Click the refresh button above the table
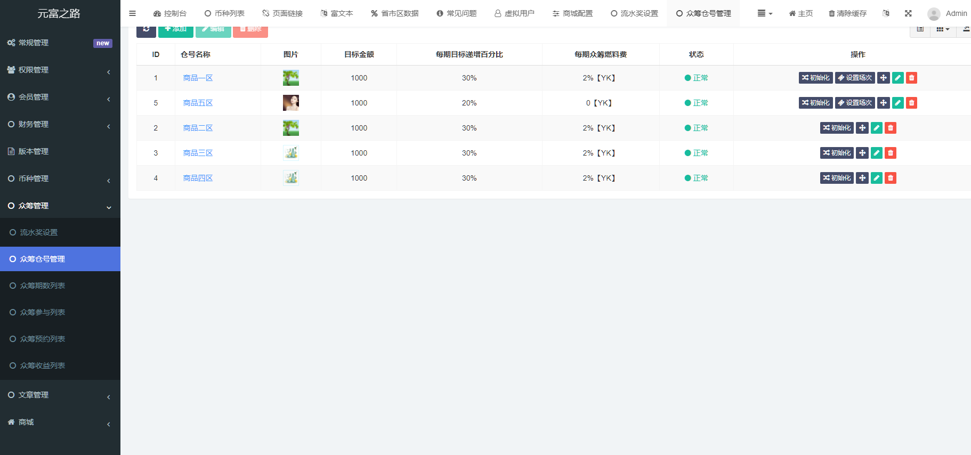The image size is (971, 455). 146,29
